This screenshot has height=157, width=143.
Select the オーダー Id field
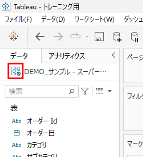click(x=42, y=121)
